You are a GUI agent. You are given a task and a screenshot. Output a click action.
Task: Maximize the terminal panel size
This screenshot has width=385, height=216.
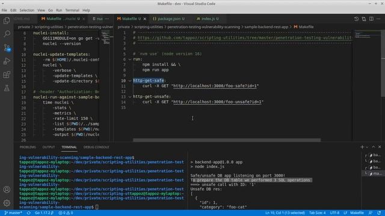click(x=374, y=146)
